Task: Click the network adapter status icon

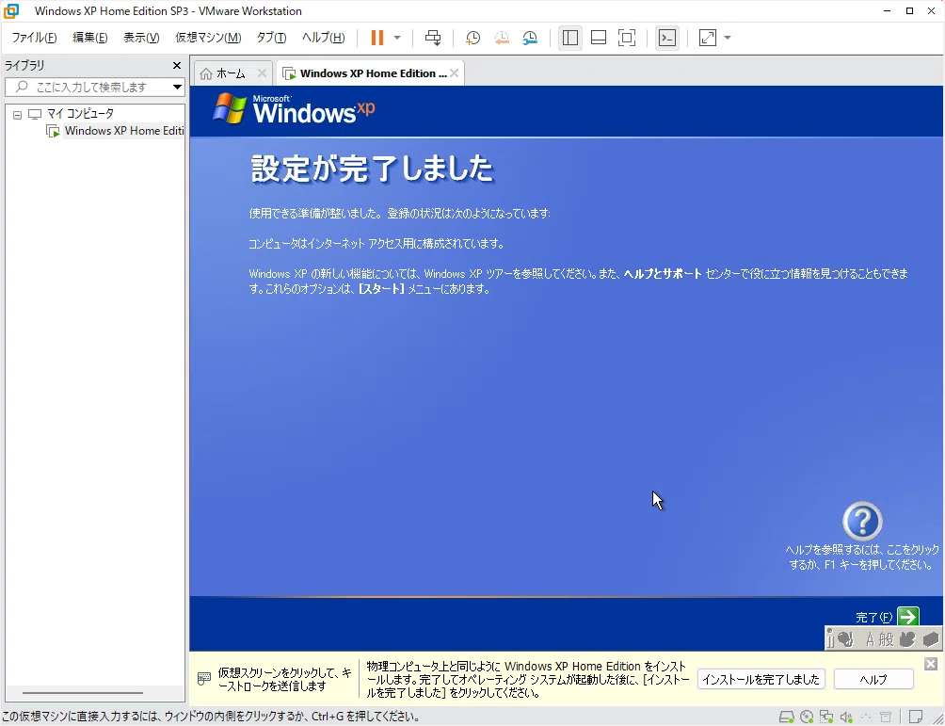Action: pyautogui.click(x=826, y=717)
